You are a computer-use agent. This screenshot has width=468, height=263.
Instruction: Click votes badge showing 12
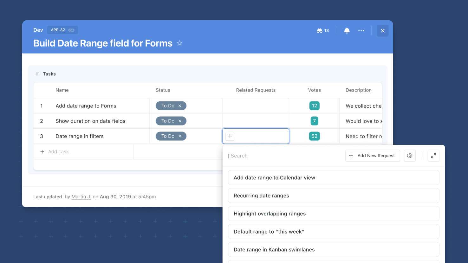tap(314, 106)
